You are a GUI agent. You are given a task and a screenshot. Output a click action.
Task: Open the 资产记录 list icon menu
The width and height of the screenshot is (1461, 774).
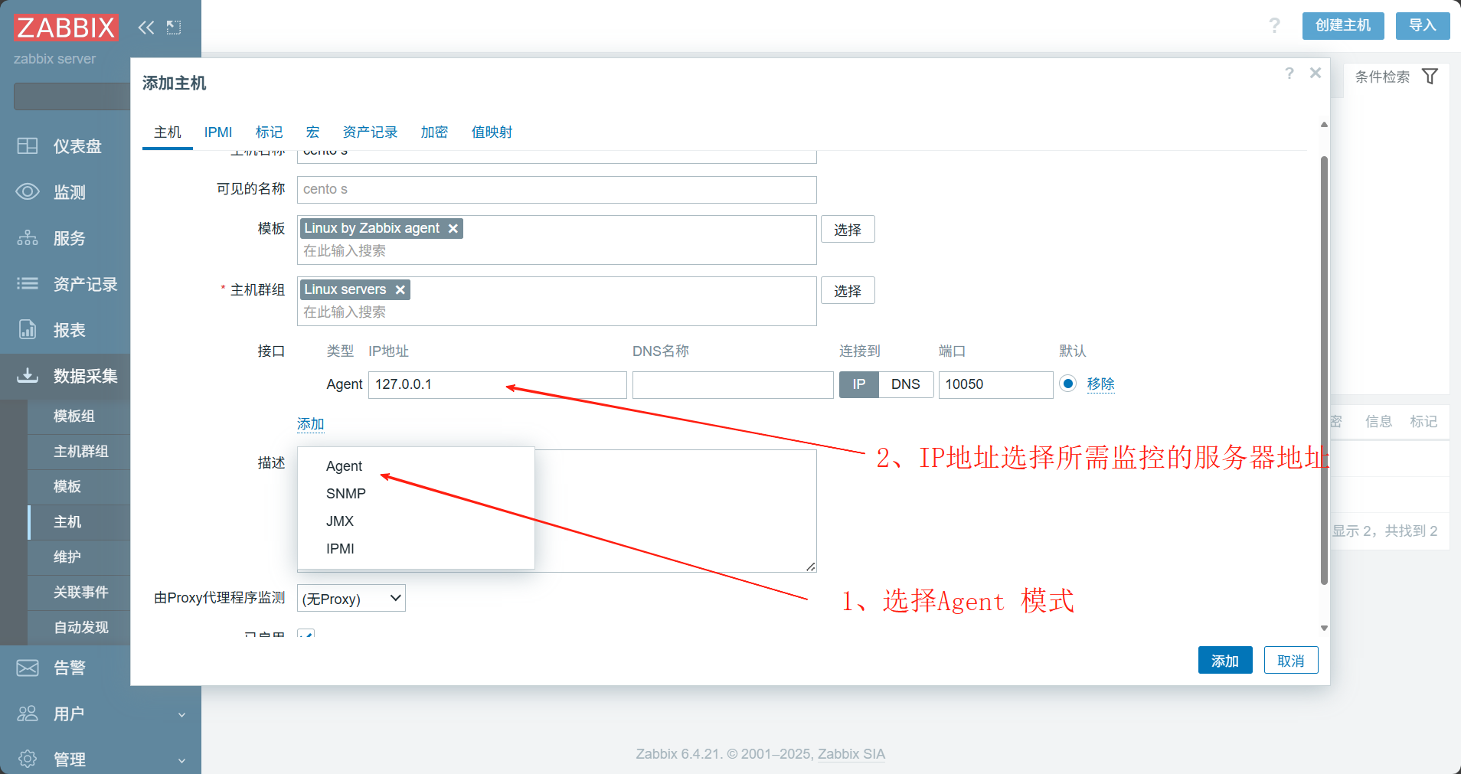(x=28, y=284)
